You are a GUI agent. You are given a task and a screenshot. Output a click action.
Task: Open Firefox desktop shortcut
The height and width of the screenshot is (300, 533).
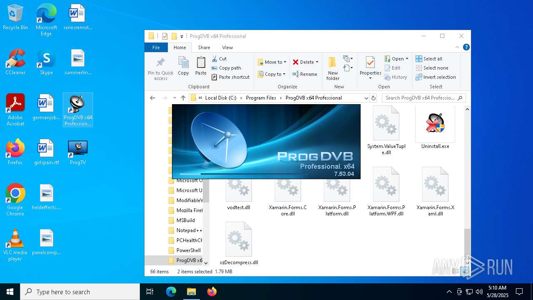click(15, 152)
